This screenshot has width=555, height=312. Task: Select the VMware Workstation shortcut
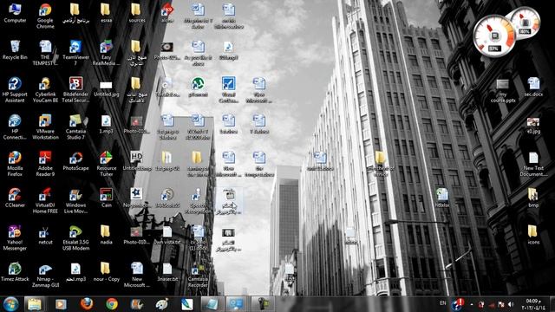pos(45,127)
